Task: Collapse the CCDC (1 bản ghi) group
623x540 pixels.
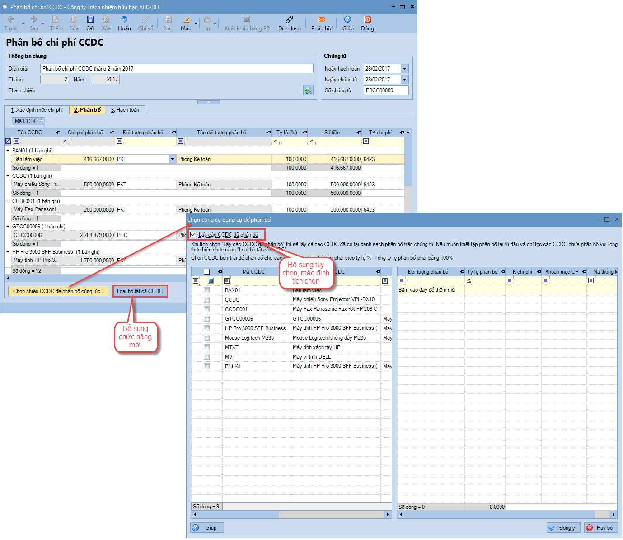Action: pos(8,176)
